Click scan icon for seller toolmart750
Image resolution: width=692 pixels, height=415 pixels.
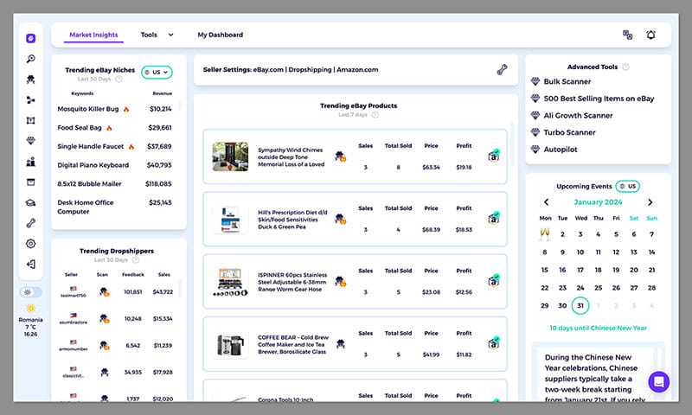pyautogui.click(x=104, y=291)
